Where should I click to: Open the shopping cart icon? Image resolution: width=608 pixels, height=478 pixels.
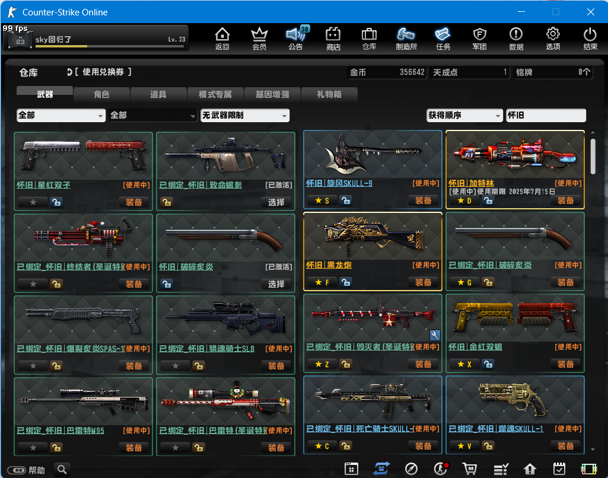coord(470,469)
